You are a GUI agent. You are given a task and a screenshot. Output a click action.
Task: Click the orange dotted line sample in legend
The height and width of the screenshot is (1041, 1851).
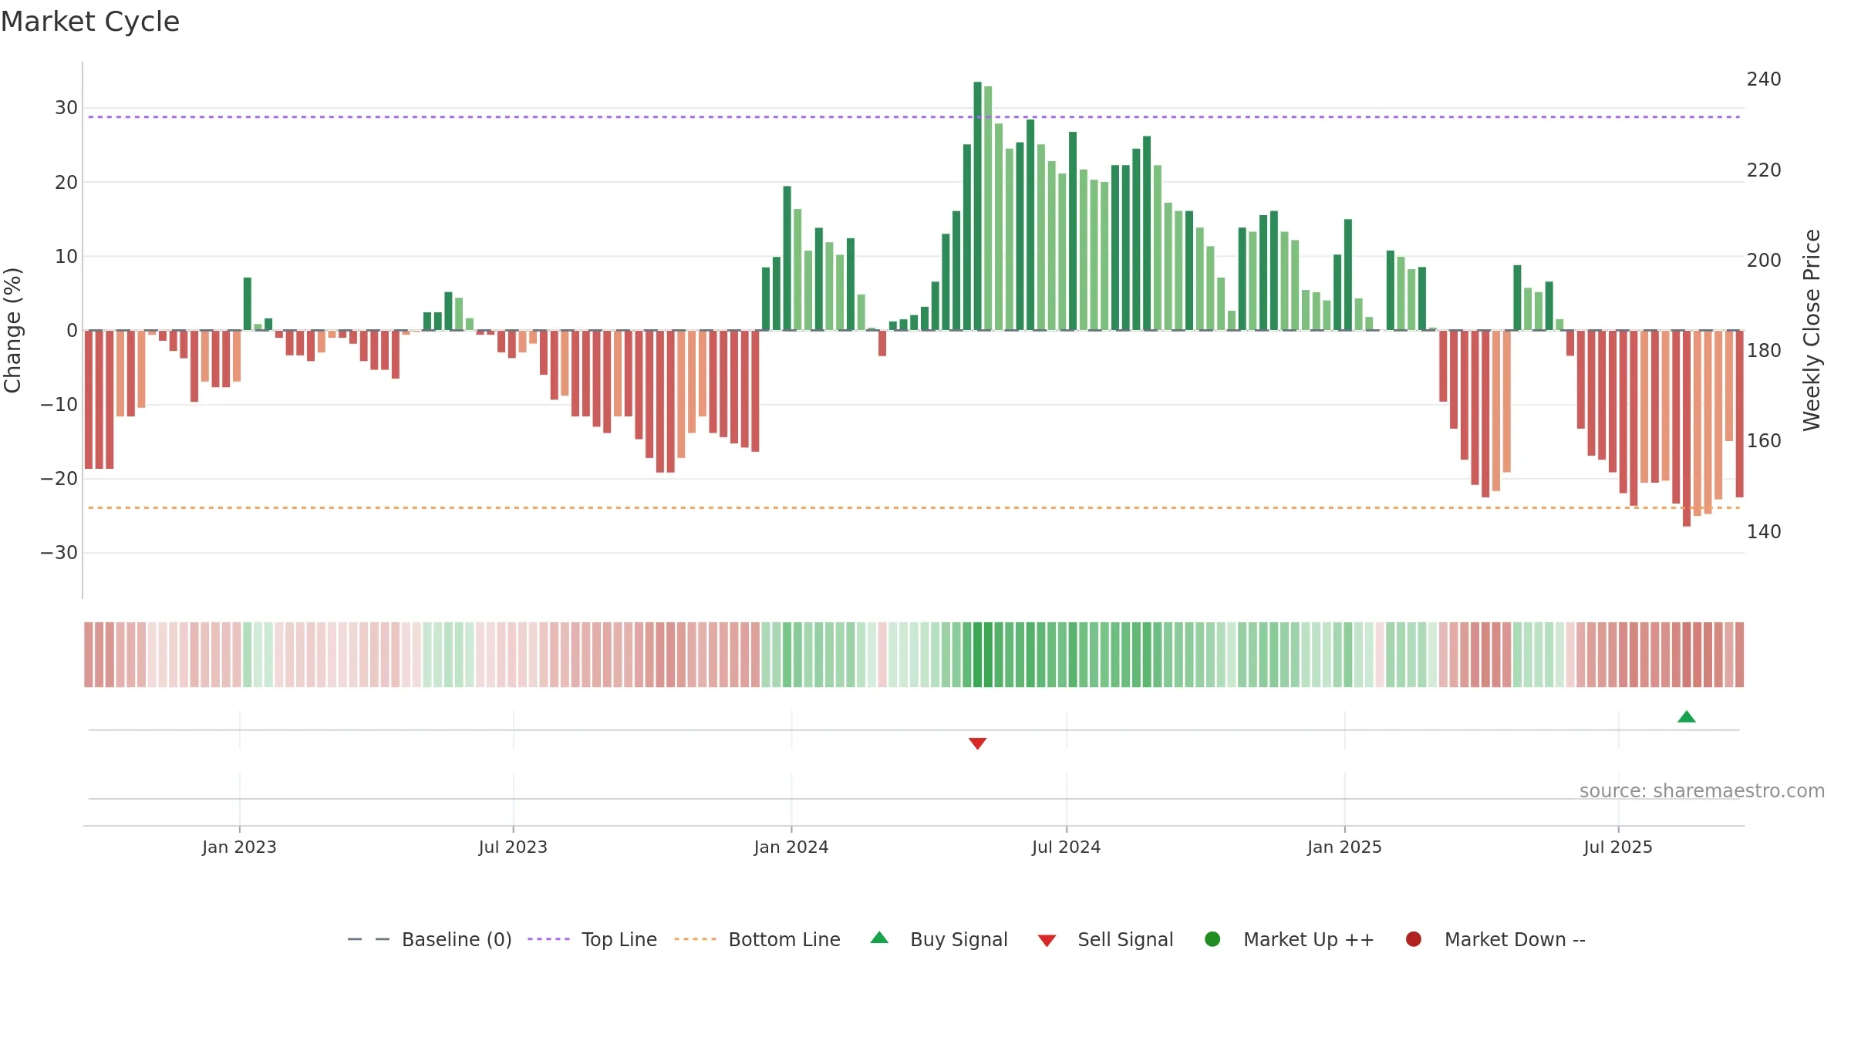click(695, 939)
